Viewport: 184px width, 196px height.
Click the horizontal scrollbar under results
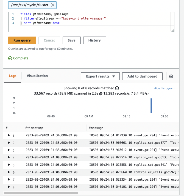tap(41, 193)
